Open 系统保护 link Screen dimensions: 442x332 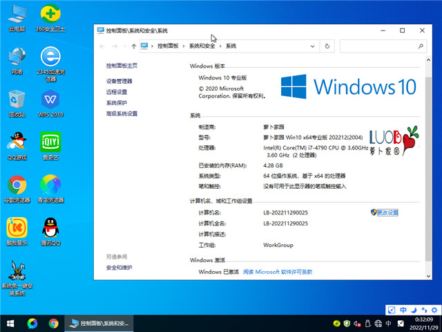[117, 103]
